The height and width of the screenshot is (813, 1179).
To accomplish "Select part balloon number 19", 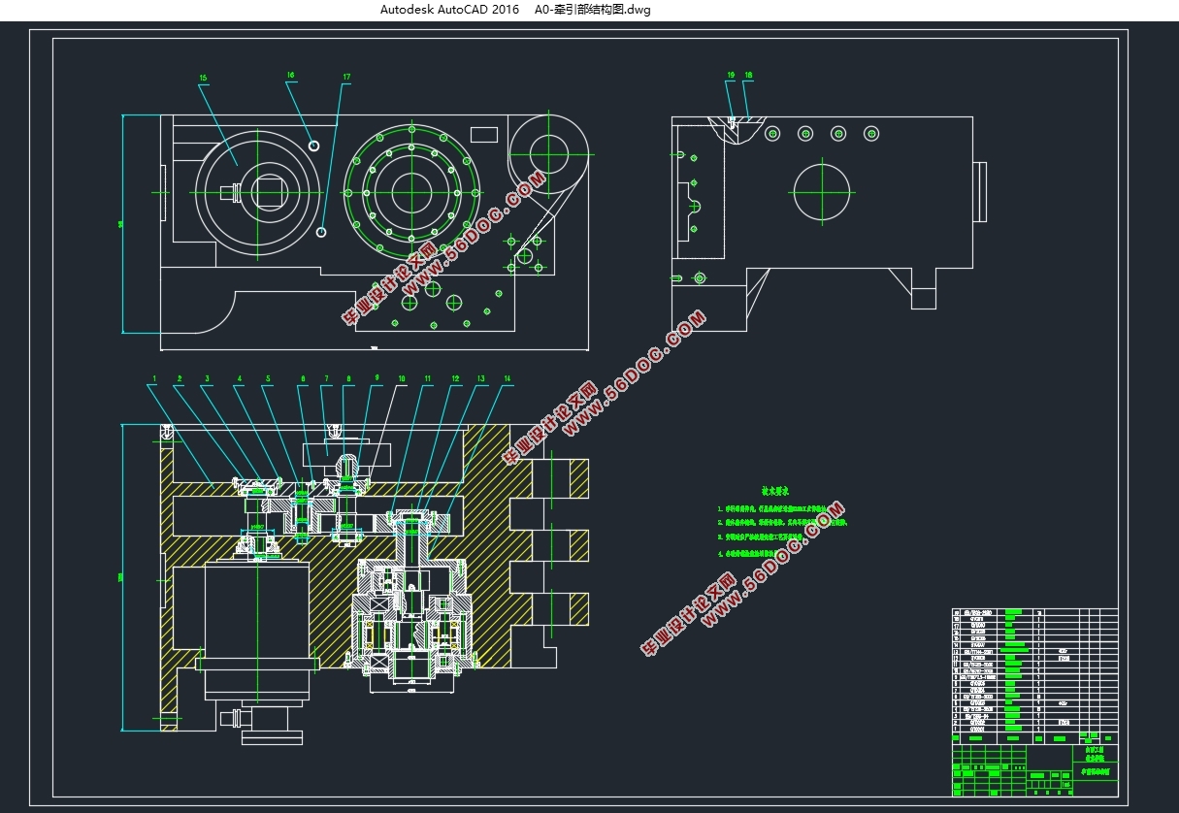I will (x=731, y=75).
